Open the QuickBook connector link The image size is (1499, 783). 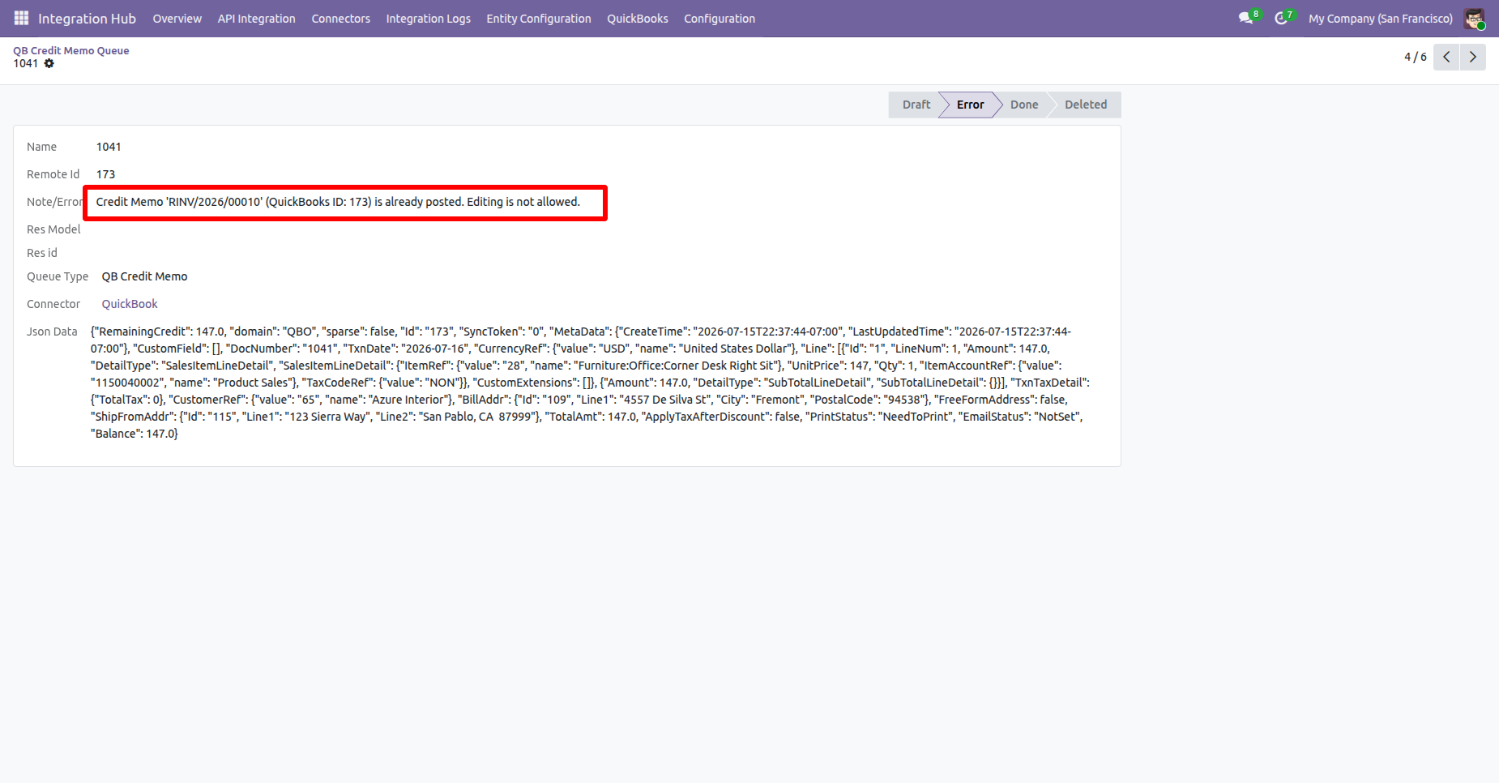(130, 304)
